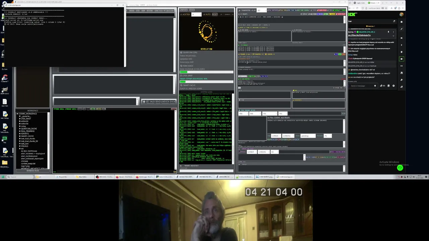Open the GIMP desktop icon
The width and height of the screenshot is (429, 241).
pos(4,91)
